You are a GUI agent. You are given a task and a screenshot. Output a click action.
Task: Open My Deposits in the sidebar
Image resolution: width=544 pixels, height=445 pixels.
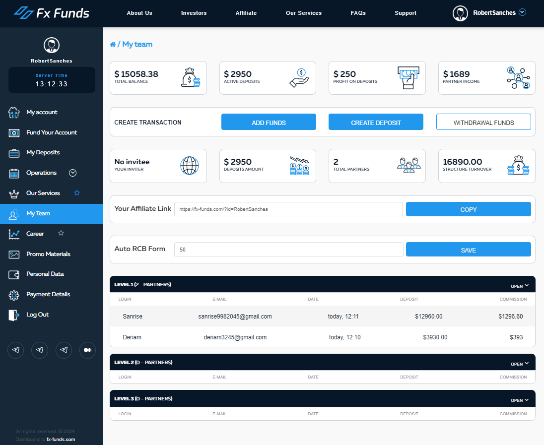43,153
